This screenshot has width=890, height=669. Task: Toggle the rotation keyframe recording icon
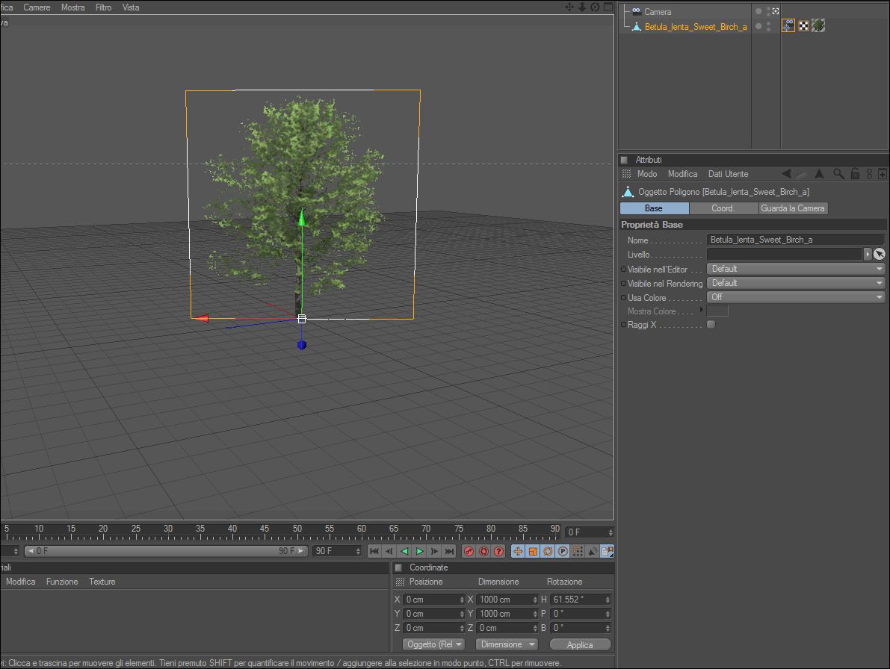tap(548, 552)
